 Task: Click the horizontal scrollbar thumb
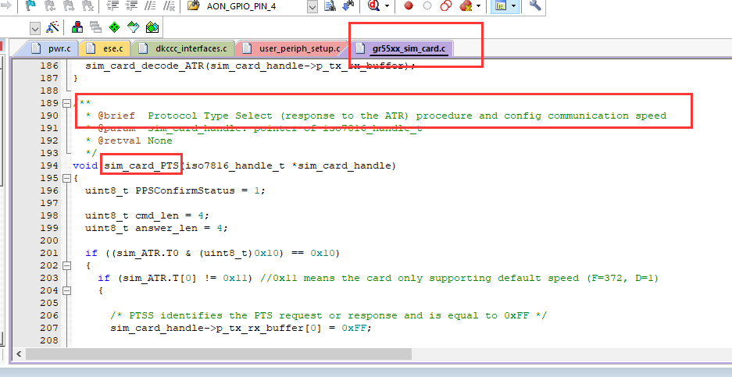pos(219,354)
